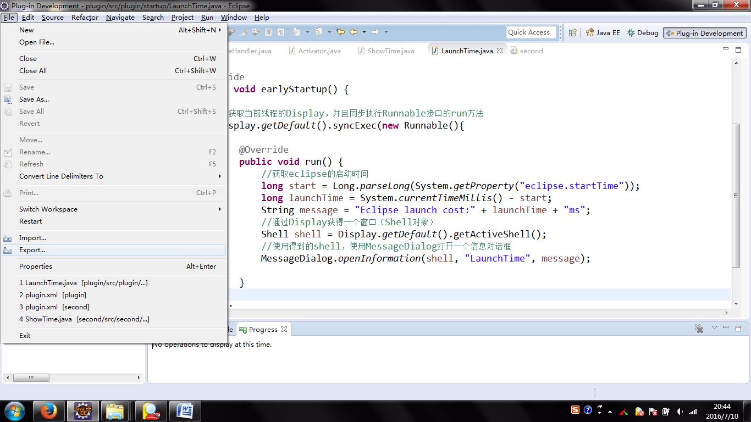Click the Open Perspective icon

[572, 33]
